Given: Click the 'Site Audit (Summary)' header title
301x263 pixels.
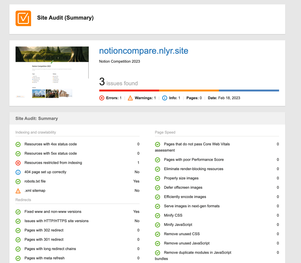Looking at the screenshot, I should (65, 18).
